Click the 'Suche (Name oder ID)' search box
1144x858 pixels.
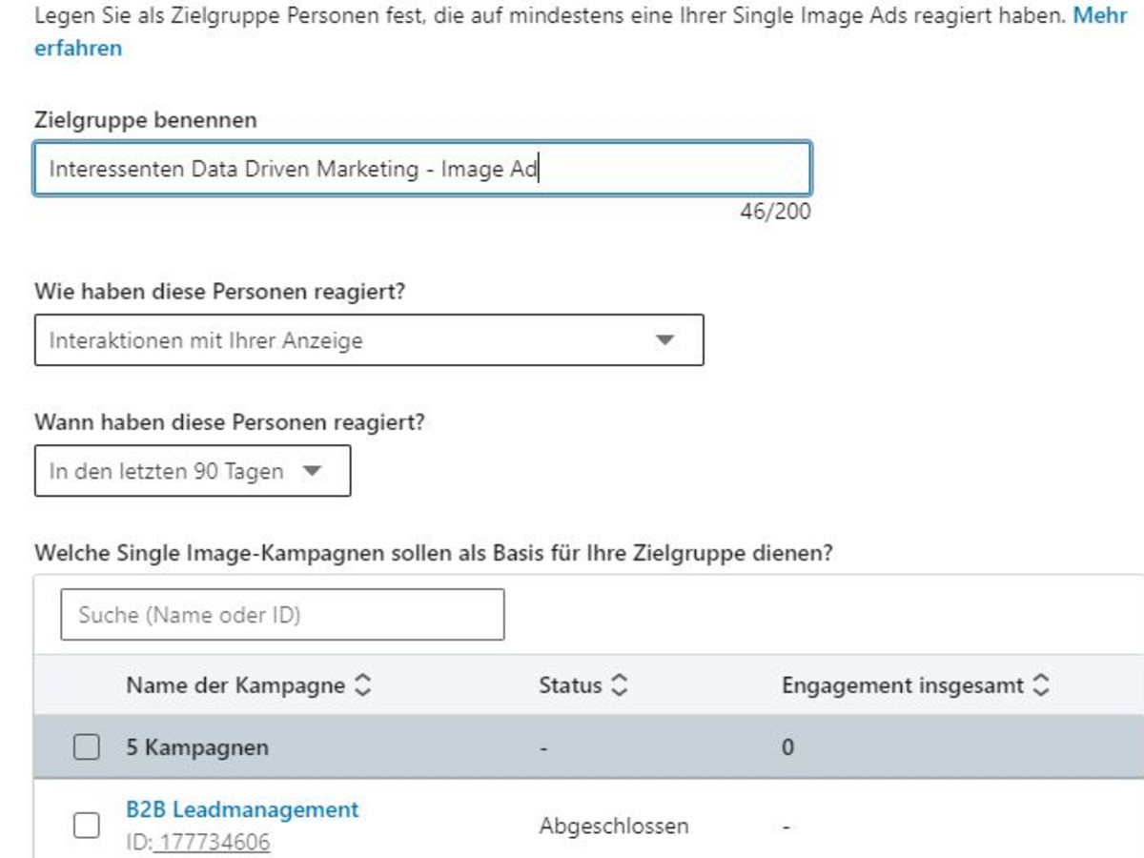[282, 615]
